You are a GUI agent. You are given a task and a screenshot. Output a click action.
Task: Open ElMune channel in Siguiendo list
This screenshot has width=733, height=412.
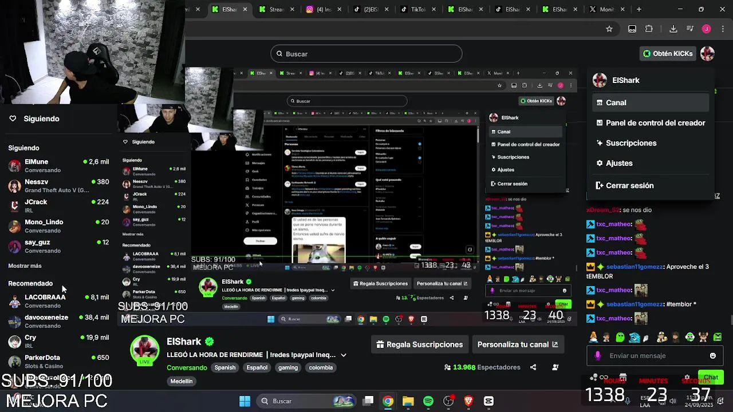click(x=58, y=166)
